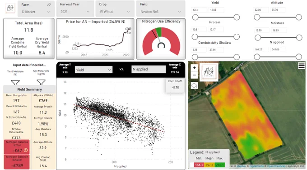Open the Field dropdown showing Newton No3
The width and height of the screenshot is (307, 170).
coord(161,12)
